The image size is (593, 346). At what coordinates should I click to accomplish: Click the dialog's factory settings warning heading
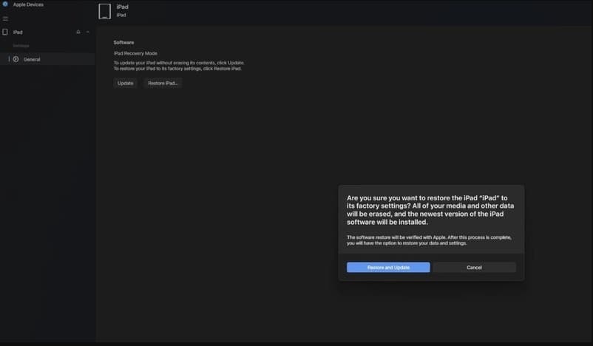430,210
